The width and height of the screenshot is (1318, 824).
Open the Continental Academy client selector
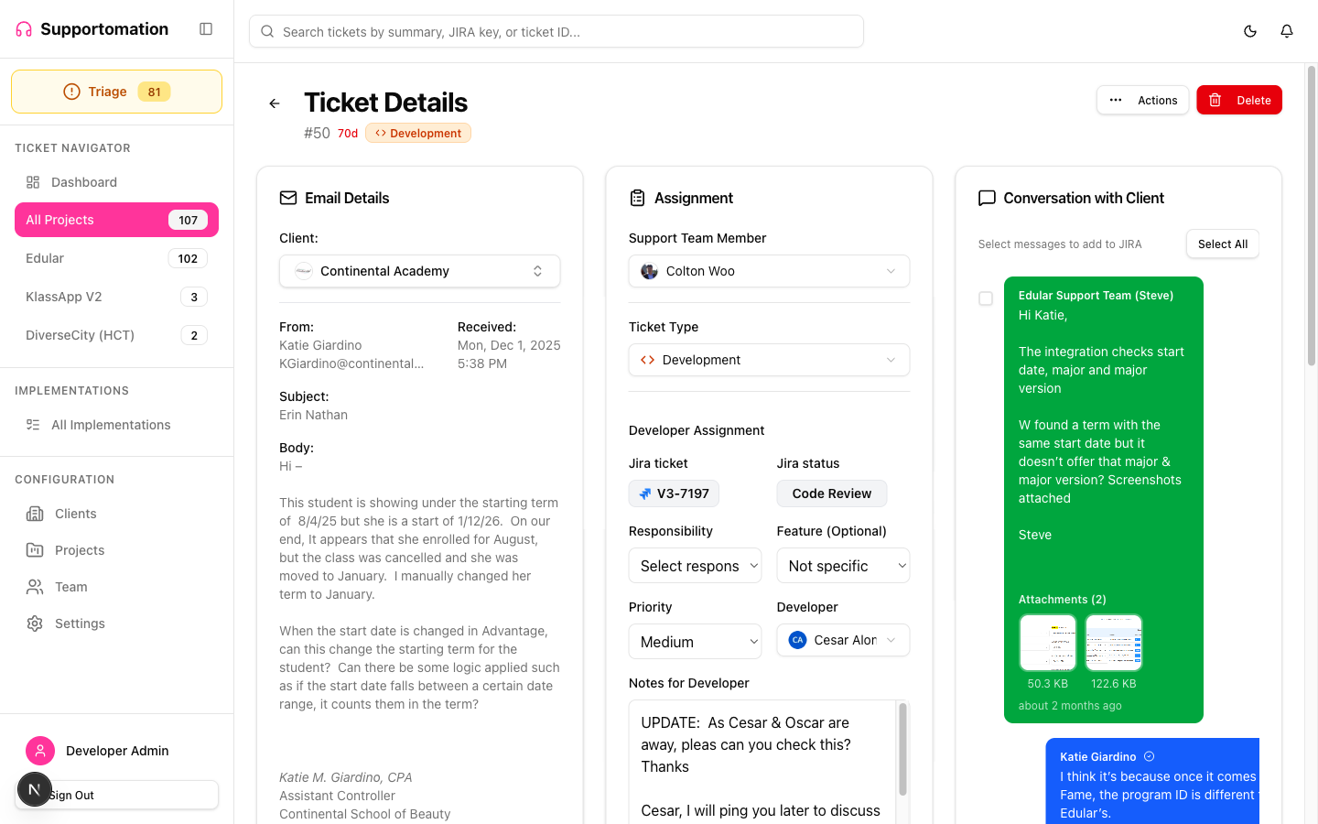coord(419,271)
